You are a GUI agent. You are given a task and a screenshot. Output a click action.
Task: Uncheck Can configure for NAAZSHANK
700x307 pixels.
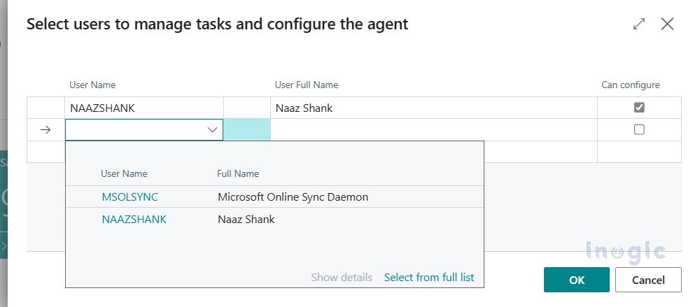click(x=638, y=108)
